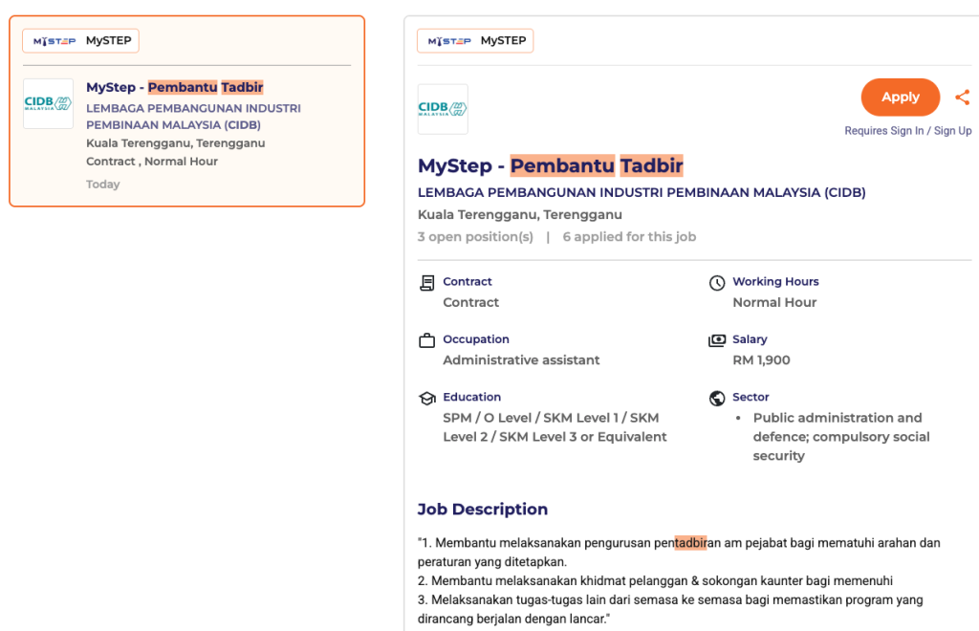This screenshot has height=631, width=979.
Task: Click the Salary money icon
Action: coord(717,340)
